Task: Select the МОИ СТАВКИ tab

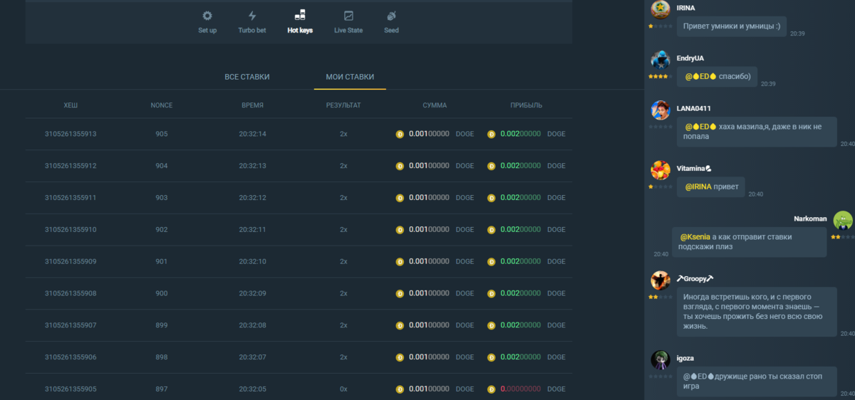Action: pyautogui.click(x=350, y=77)
